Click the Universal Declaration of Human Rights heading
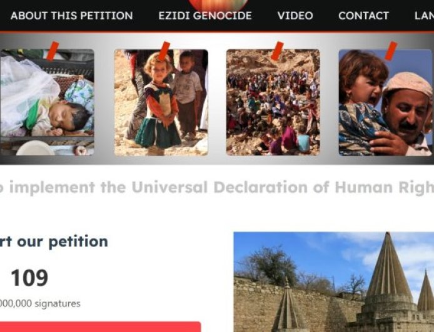This screenshot has width=434, height=332. coord(217,187)
